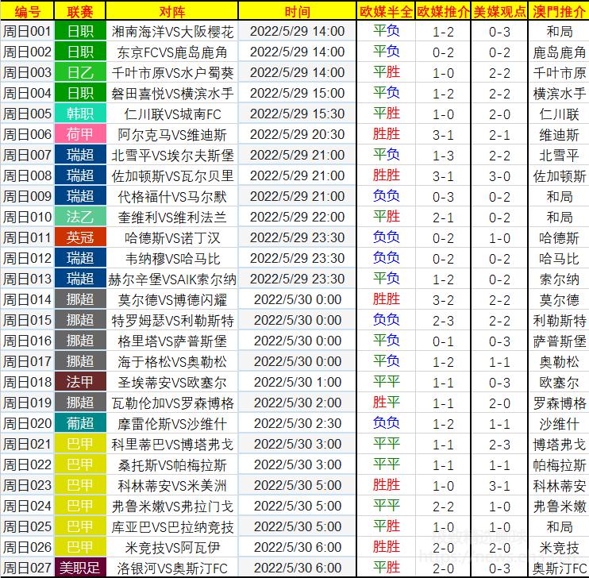
Task: Click the cell 周日015
Action: coord(28,321)
